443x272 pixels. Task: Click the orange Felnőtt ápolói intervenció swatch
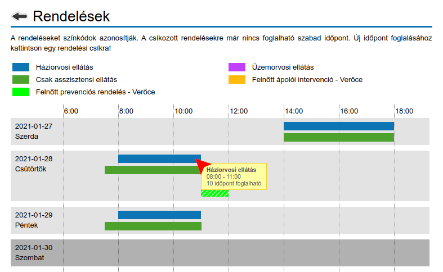(237, 80)
